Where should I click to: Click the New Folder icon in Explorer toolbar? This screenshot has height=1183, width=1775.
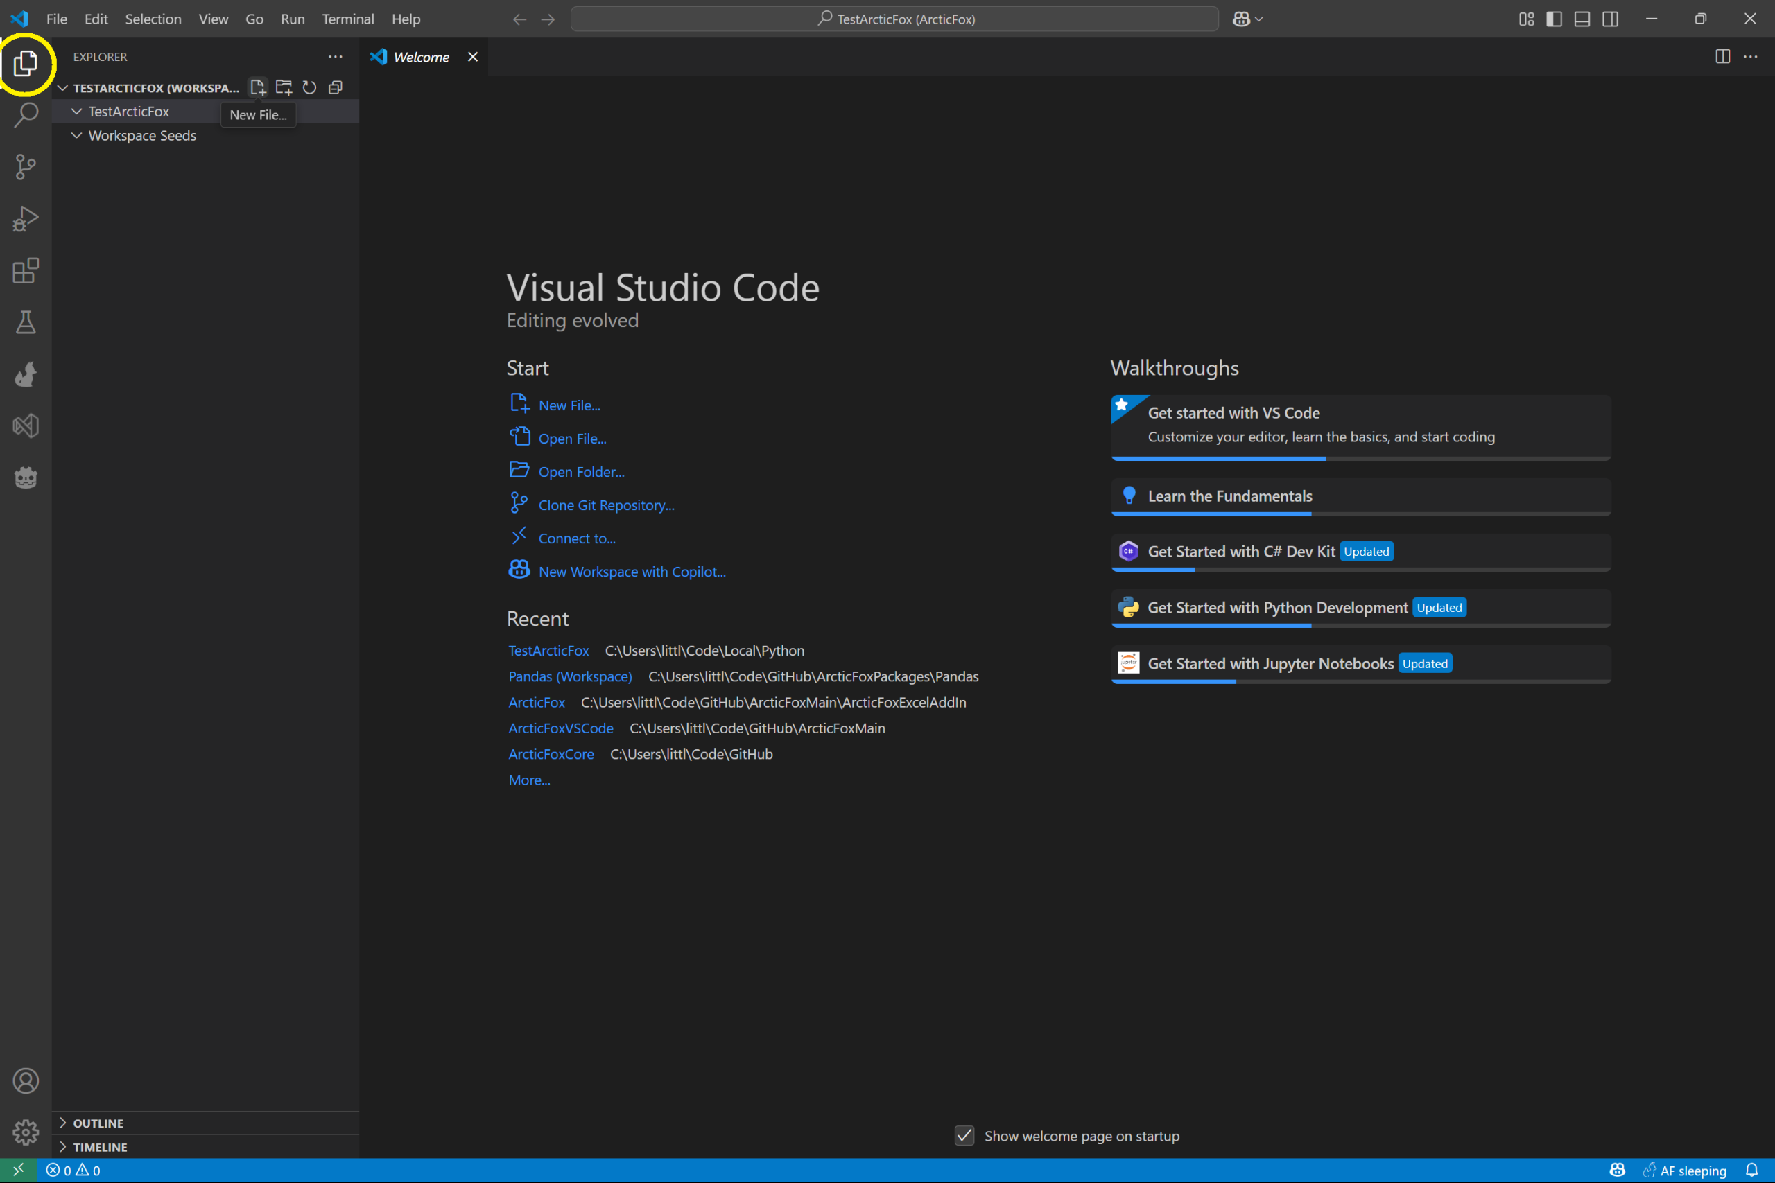coord(284,87)
